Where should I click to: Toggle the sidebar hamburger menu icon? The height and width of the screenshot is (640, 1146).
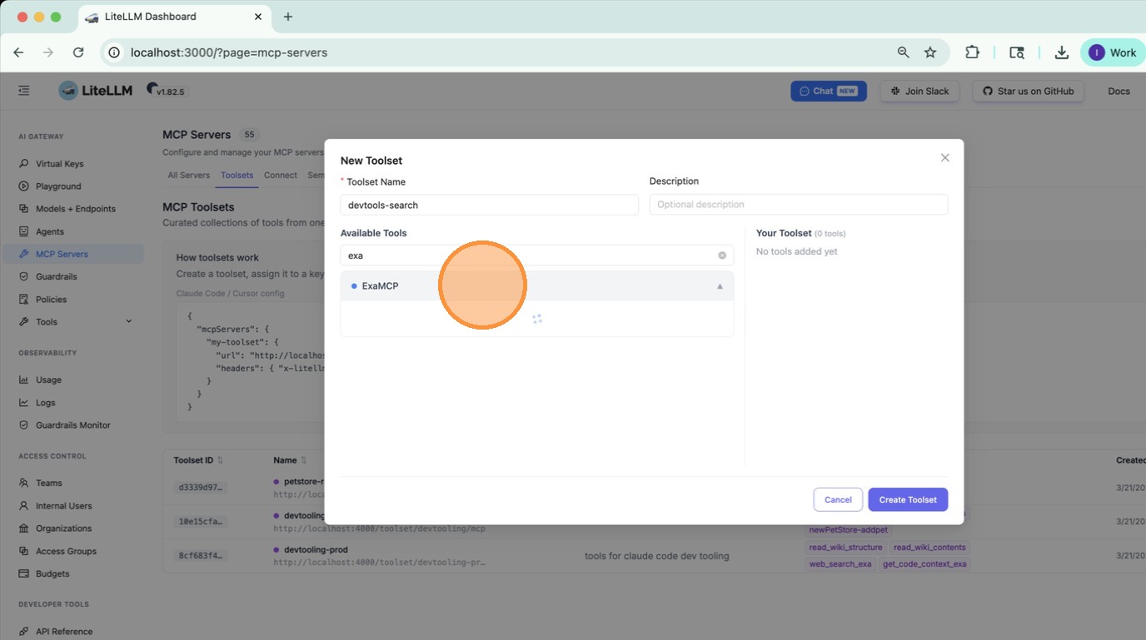pos(23,91)
